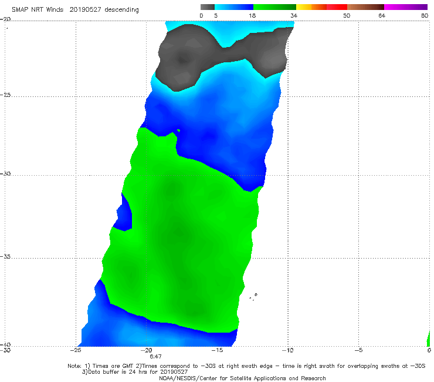Pick the green 18–34 segment of the color bar
This screenshot has height=382, width=434.
point(274,7)
